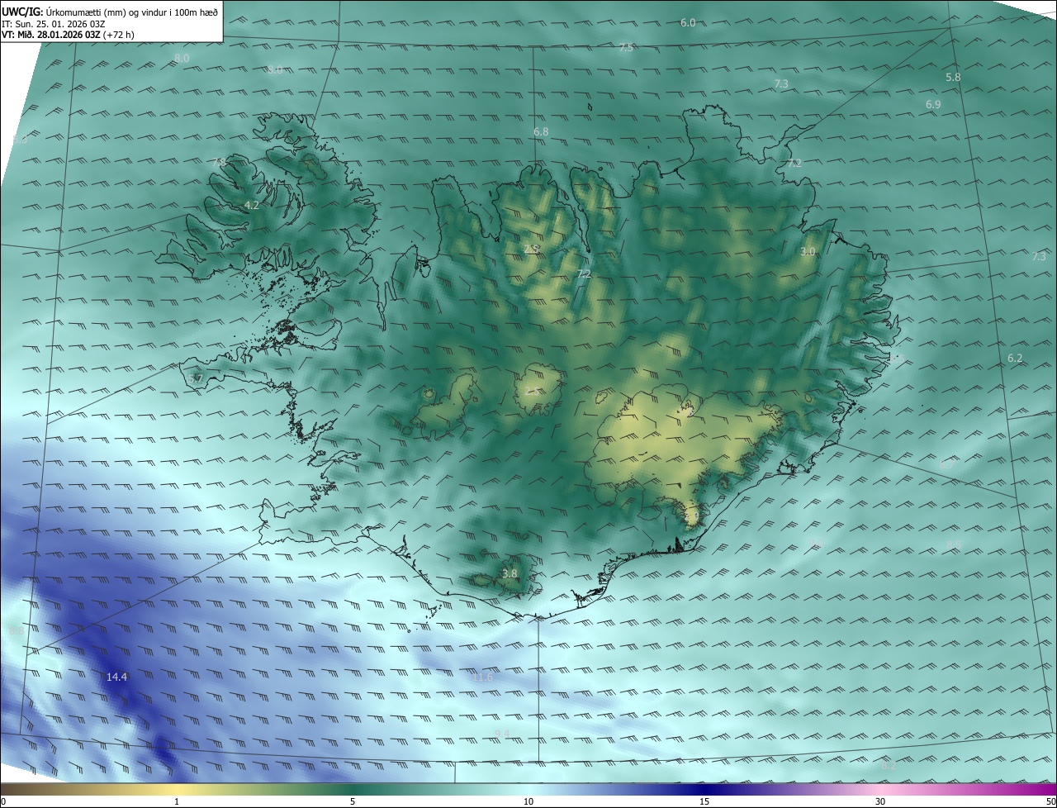Click the 14.4 value in the dark blue band
The image size is (1057, 808).
tap(117, 677)
